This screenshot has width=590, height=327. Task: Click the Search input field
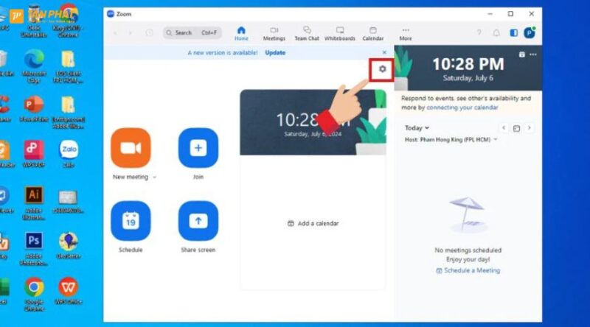(x=192, y=33)
